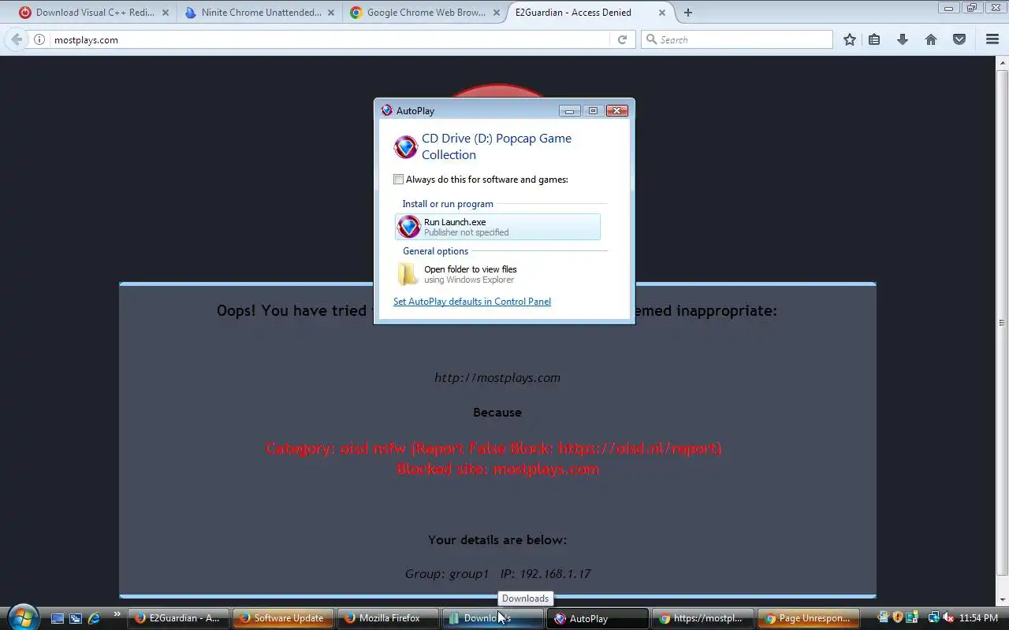Image resolution: width=1009 pixels, height=630 pixels.
Task: Open folder to view files option
Action: coord(497,274)
